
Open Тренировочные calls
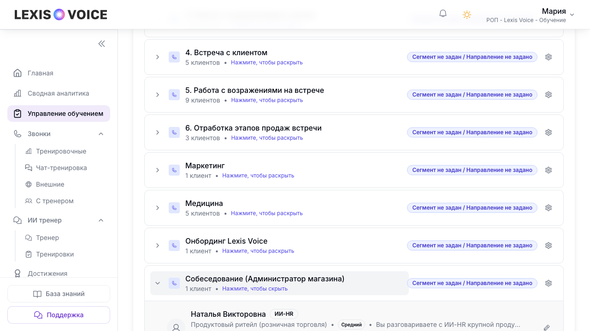[61, 151]
